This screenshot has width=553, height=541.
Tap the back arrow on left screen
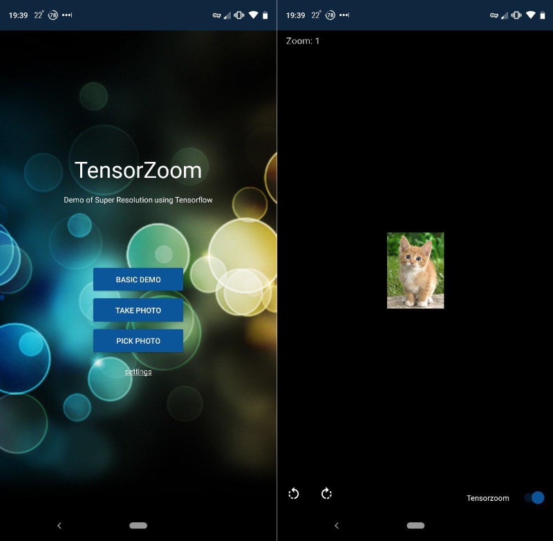59,526
